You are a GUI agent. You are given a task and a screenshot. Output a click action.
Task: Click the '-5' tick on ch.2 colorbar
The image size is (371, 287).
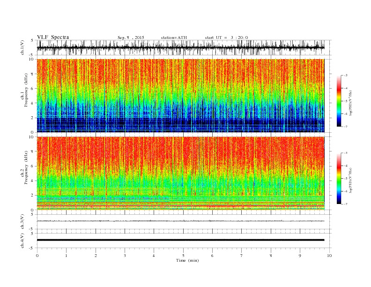point(346,178)
